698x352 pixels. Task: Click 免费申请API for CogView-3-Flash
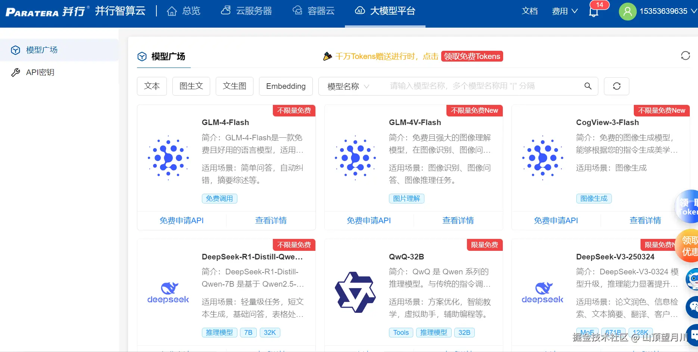[556, 221]
